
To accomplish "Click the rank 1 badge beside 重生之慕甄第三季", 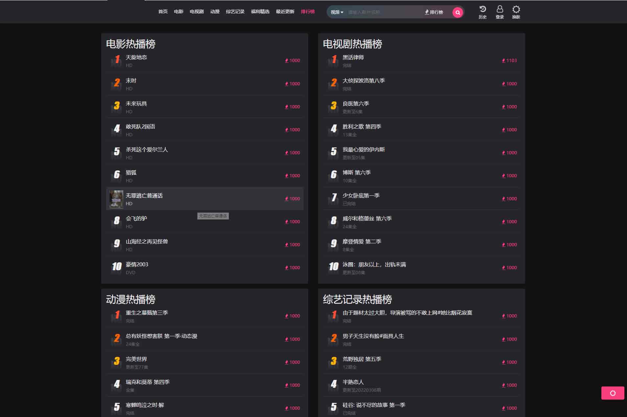I will pyautogui.click(x=117, y=316).
